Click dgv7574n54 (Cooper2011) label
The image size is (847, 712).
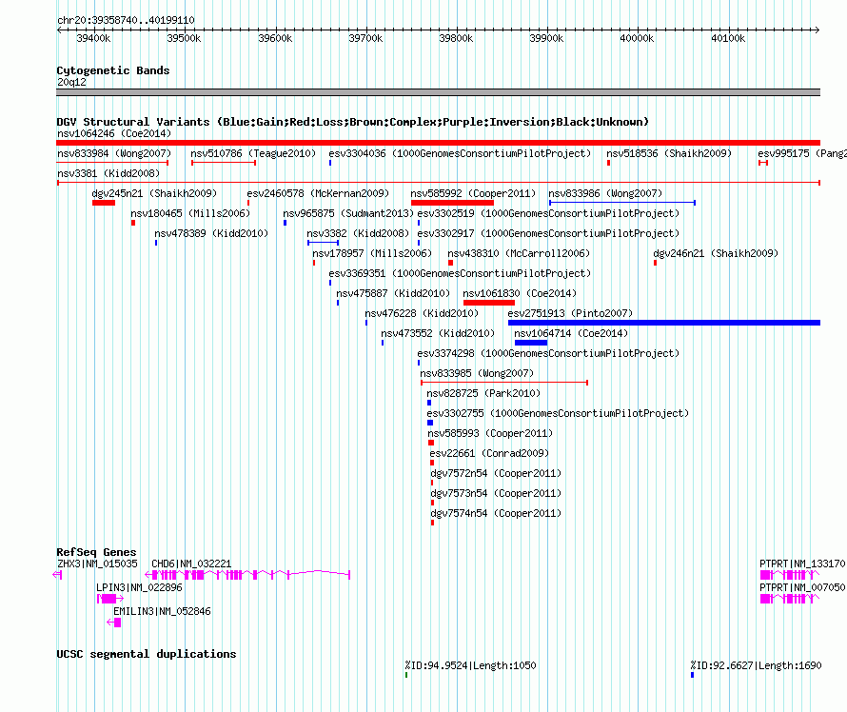(496, 513)
